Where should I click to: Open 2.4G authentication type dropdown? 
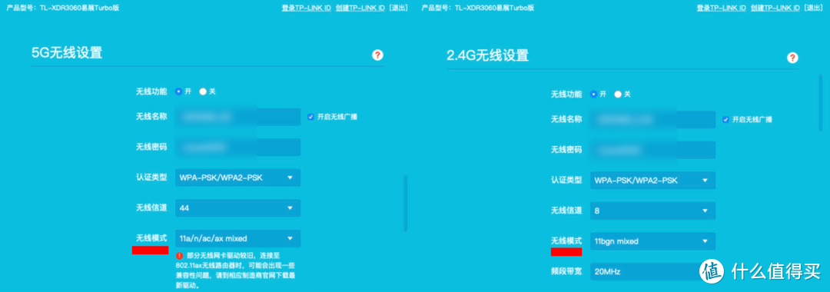point(652,181)
